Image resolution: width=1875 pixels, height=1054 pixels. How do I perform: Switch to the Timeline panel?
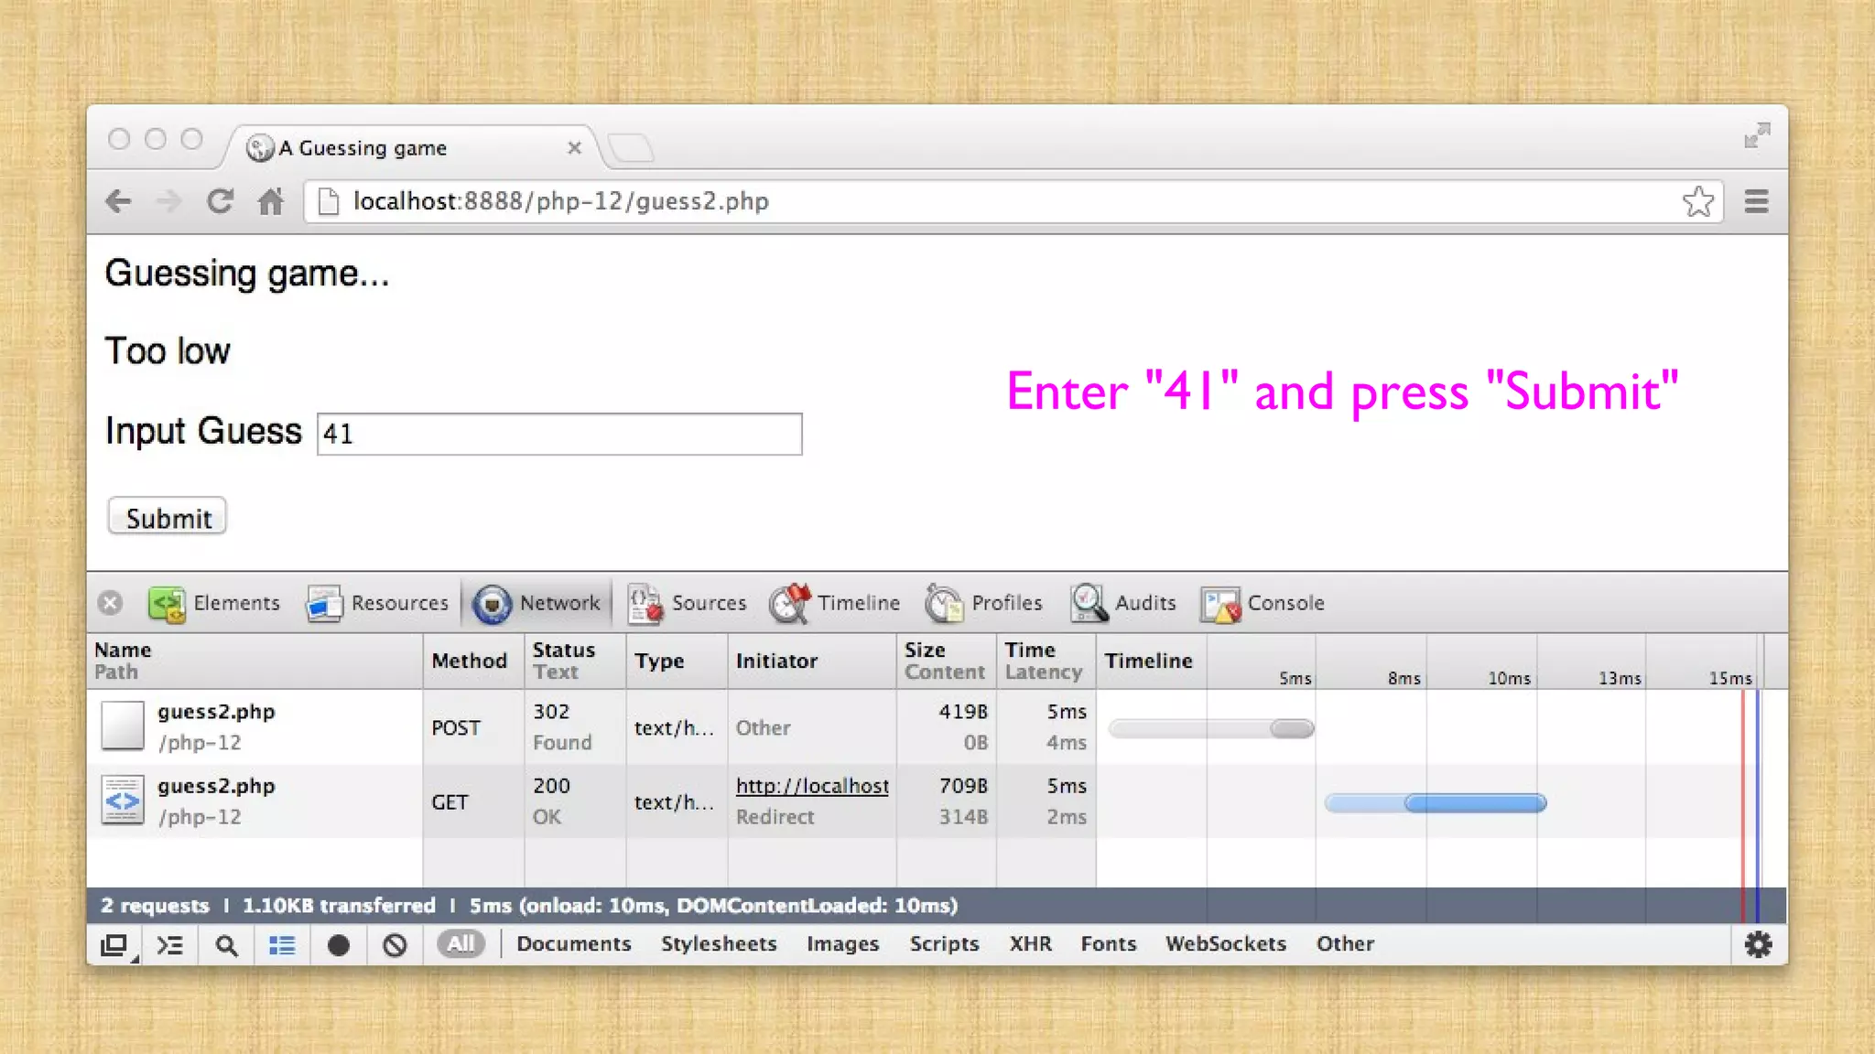834,603
